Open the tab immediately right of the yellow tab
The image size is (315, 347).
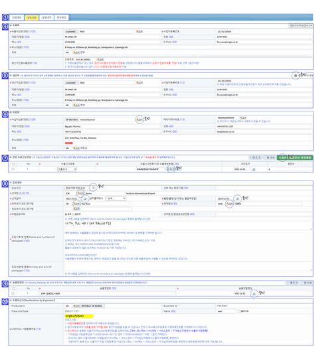pos(47,17)
